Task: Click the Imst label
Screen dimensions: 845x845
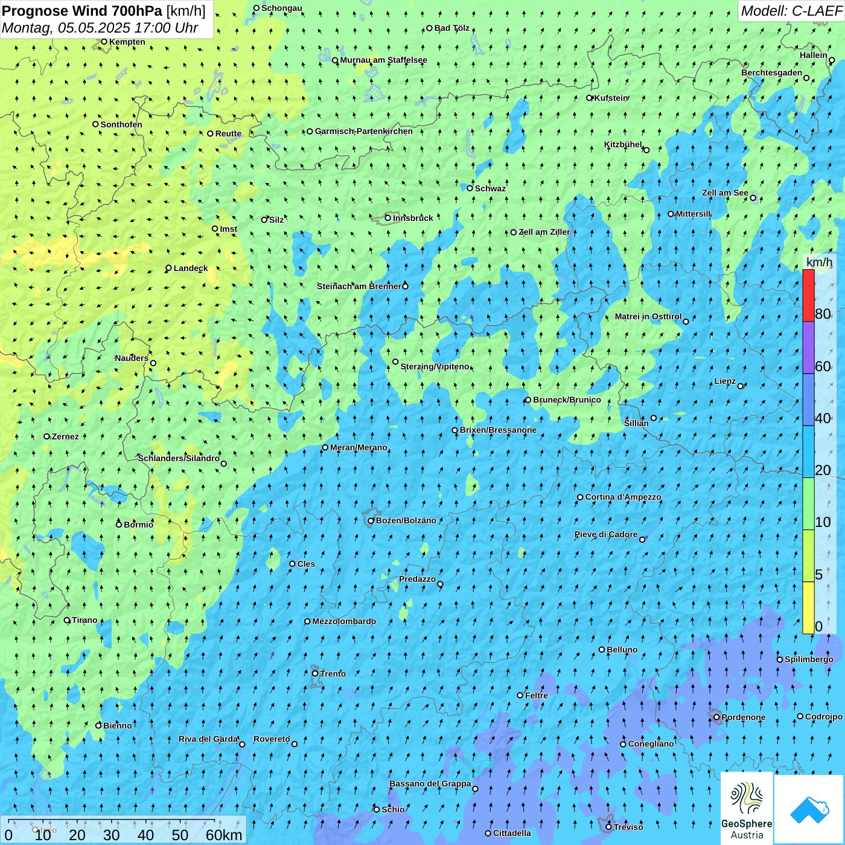Action: point(228,229)
